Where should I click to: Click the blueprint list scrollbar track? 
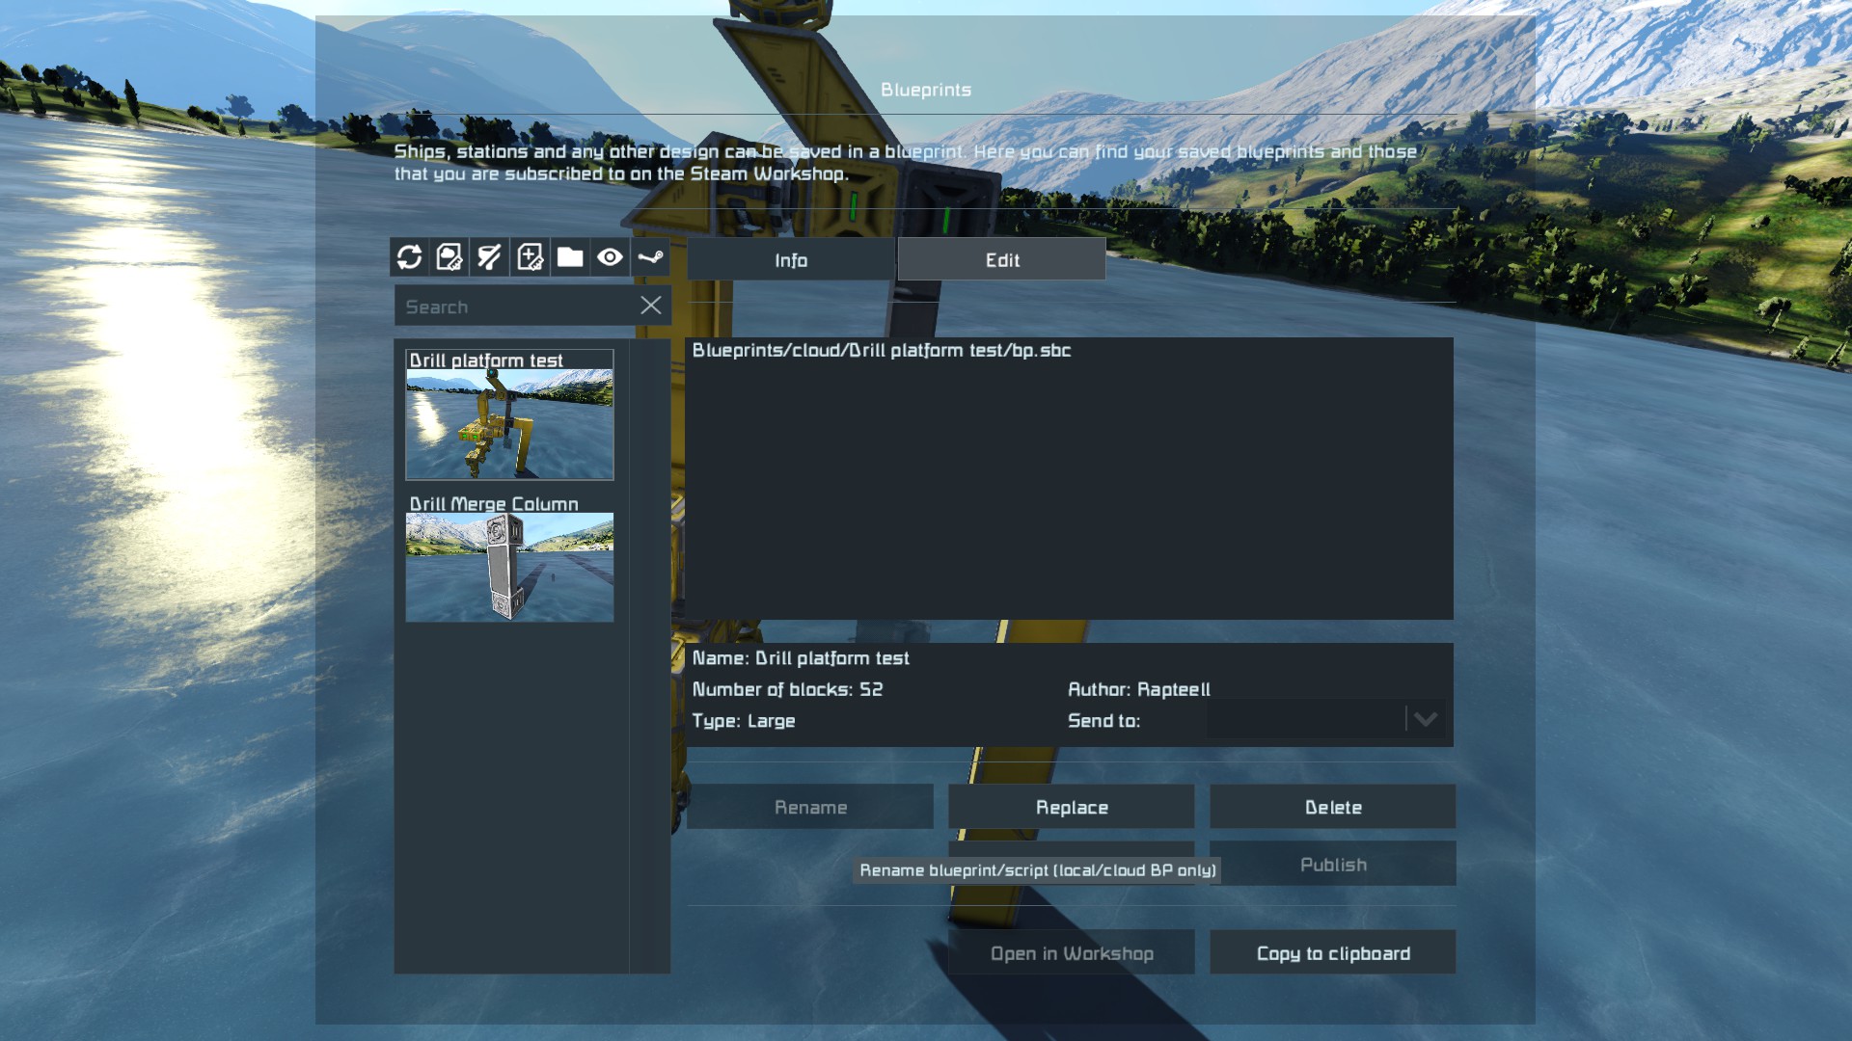pyautogui.click(x=650, y=675)
